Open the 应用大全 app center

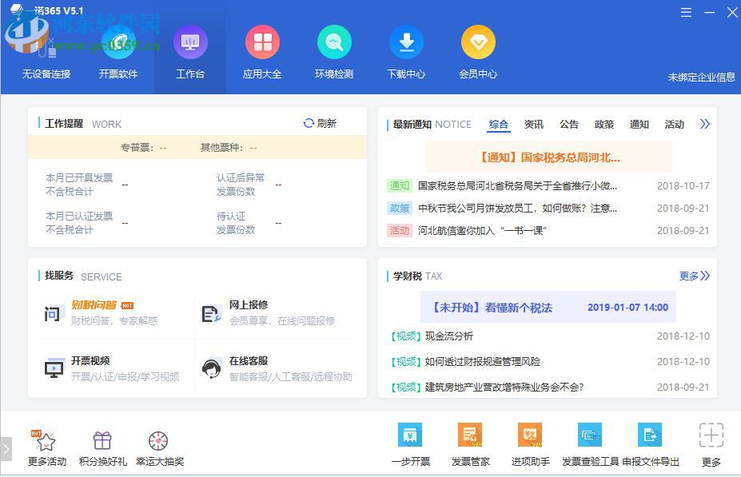tap(262, 52)
